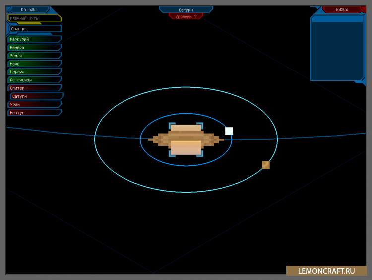Click the КАТАЛОГ header button
Image resolution: width=372 pixels, height=280 pixels.
click(x=29, y=9)
